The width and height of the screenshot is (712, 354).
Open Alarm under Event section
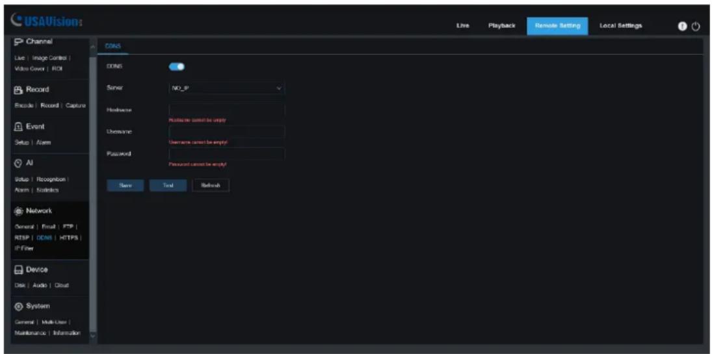(x=43, y=142)
